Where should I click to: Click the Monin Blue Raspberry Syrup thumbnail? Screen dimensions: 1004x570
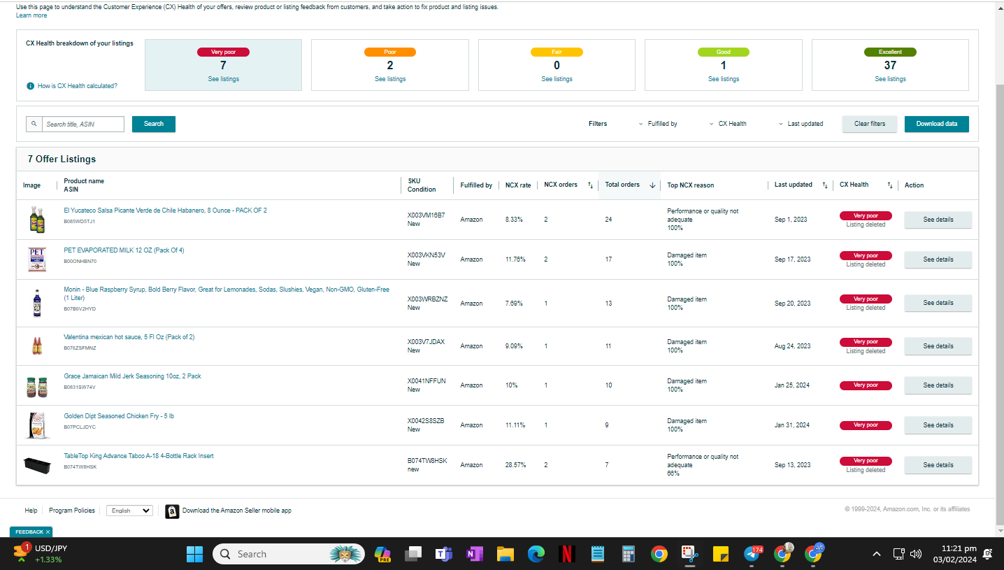(36, 304)
